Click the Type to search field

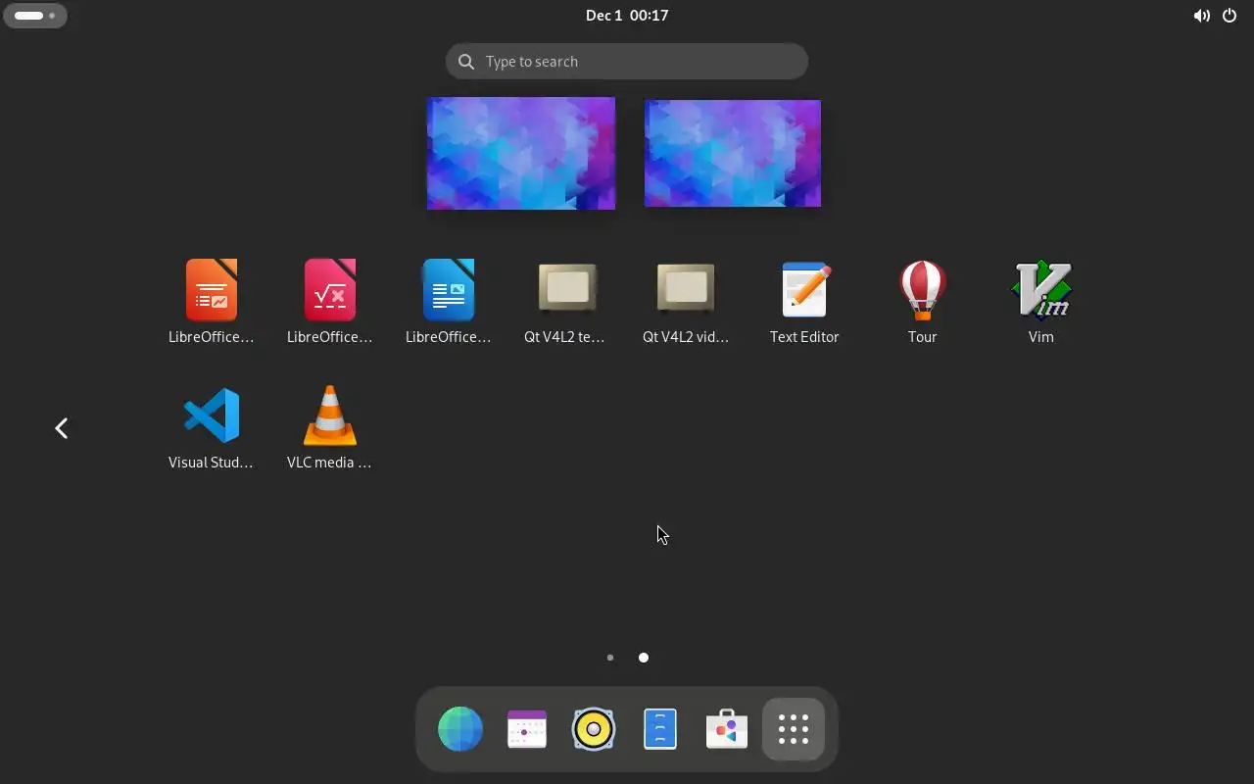pyautogui.click(x=627, y=62)
